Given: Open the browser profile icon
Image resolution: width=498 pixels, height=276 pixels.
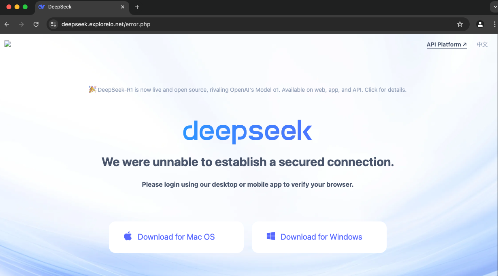Looking at the screenshot, I should [480, 24].
